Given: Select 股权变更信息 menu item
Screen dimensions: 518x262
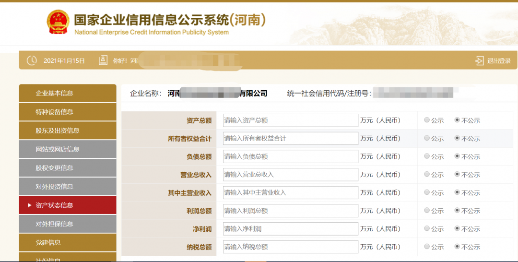Looking at the screenshot, I should 68,168.
